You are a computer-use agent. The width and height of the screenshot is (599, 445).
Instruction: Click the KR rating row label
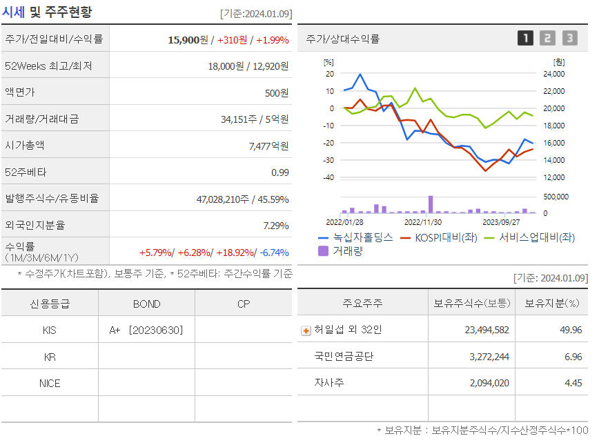click(50, 357)
